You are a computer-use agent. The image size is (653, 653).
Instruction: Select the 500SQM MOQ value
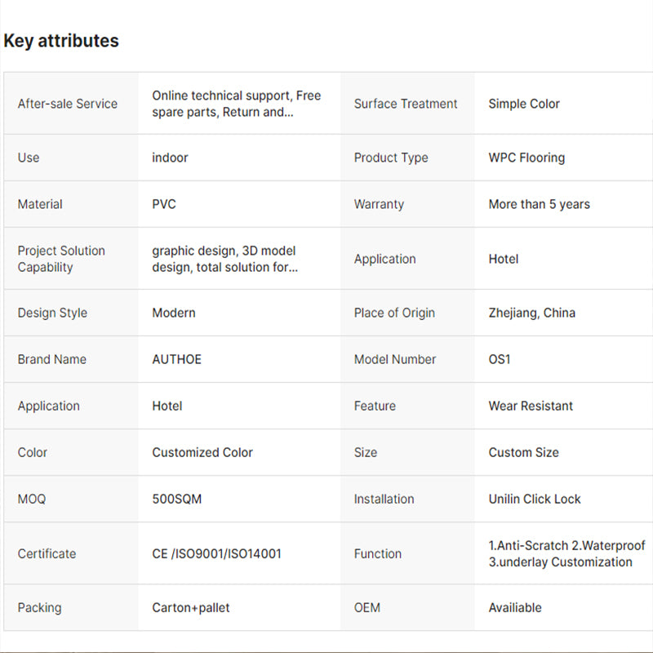[x=176, y=499]
